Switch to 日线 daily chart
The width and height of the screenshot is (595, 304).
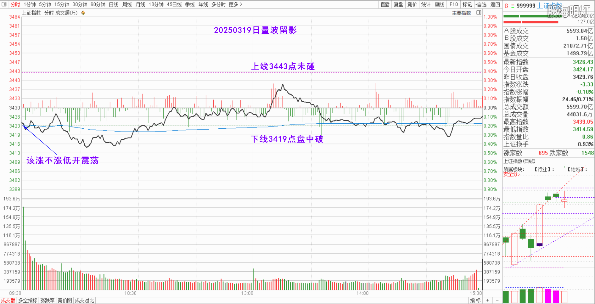(114, 4)
